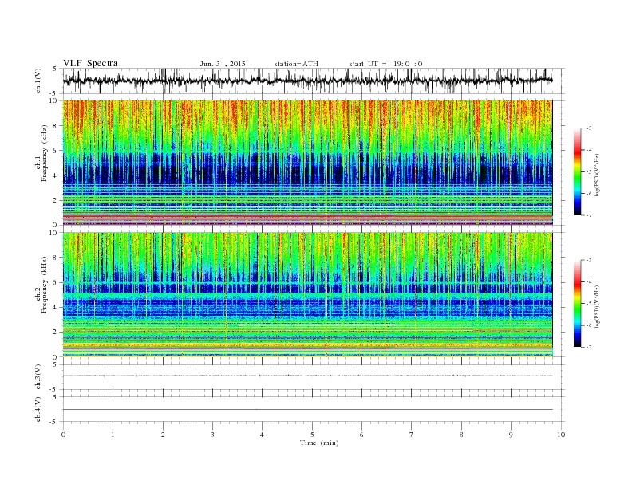Select the "start UT = 19:0 :0" text
The width and height of the screenshot is (632, 488).
point(385,64)
